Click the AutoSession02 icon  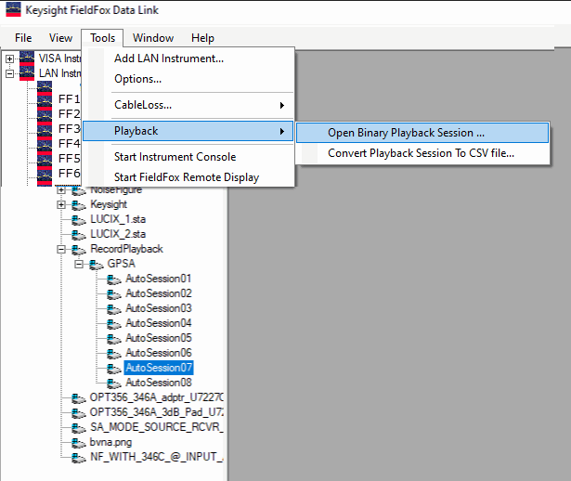(x=113, y=294)
